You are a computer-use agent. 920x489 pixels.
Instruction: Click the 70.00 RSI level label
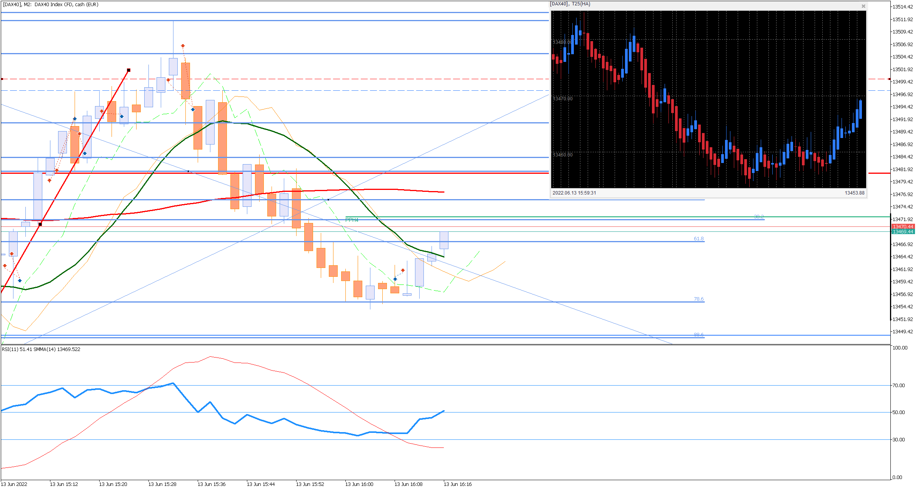[x=898, y=386]
